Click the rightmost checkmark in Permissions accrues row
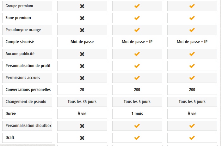Viewport: 221px width, 146px height. point(192,78)
